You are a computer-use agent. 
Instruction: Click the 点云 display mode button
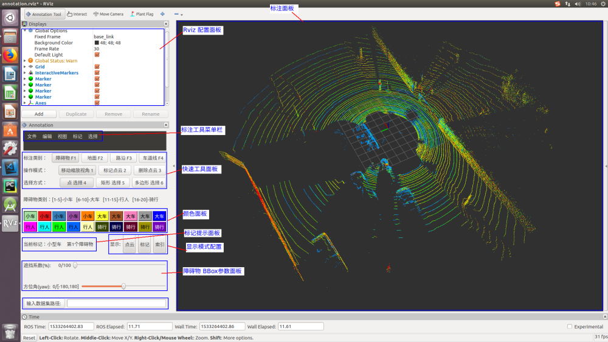[x=130, y=245]
